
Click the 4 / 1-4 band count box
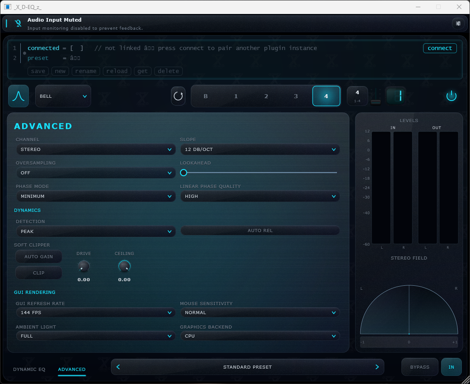click(x=357, y=96)
